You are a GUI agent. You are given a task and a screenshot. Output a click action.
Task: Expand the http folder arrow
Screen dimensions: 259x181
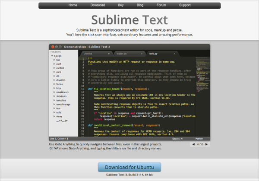click(54, 88)
